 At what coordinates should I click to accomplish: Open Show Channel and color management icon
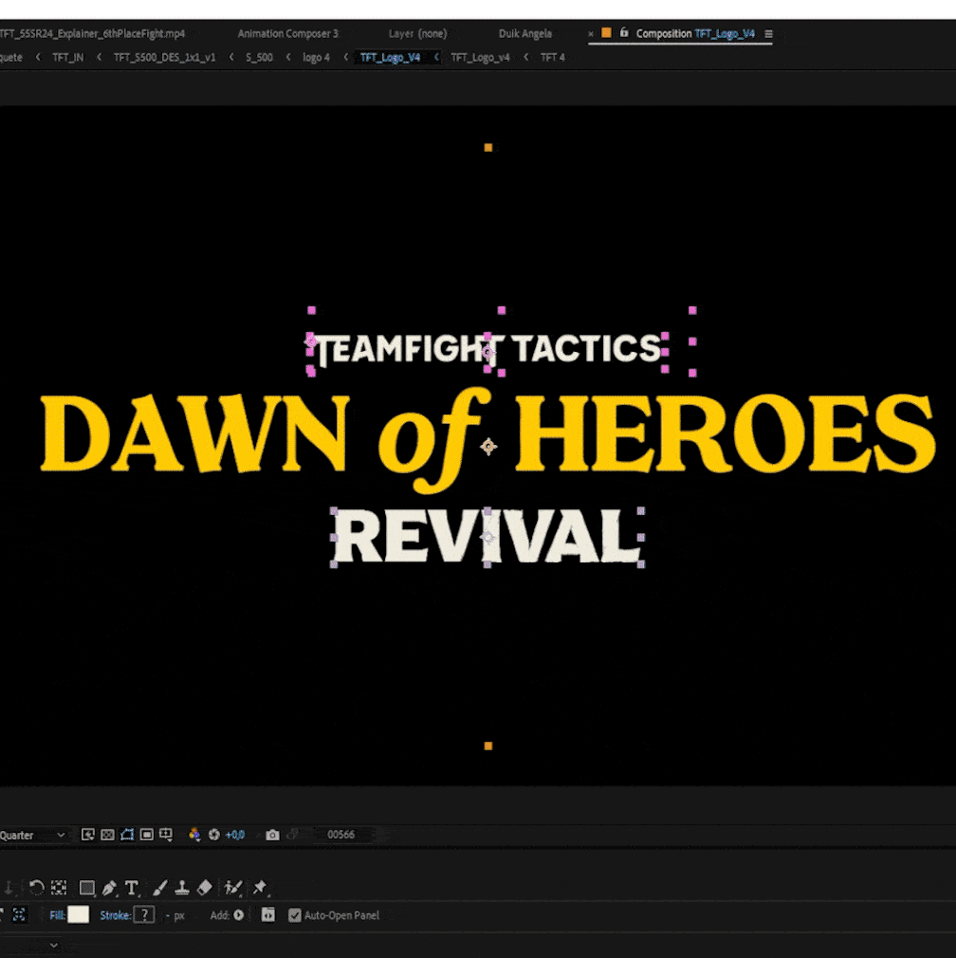[194, 835]
